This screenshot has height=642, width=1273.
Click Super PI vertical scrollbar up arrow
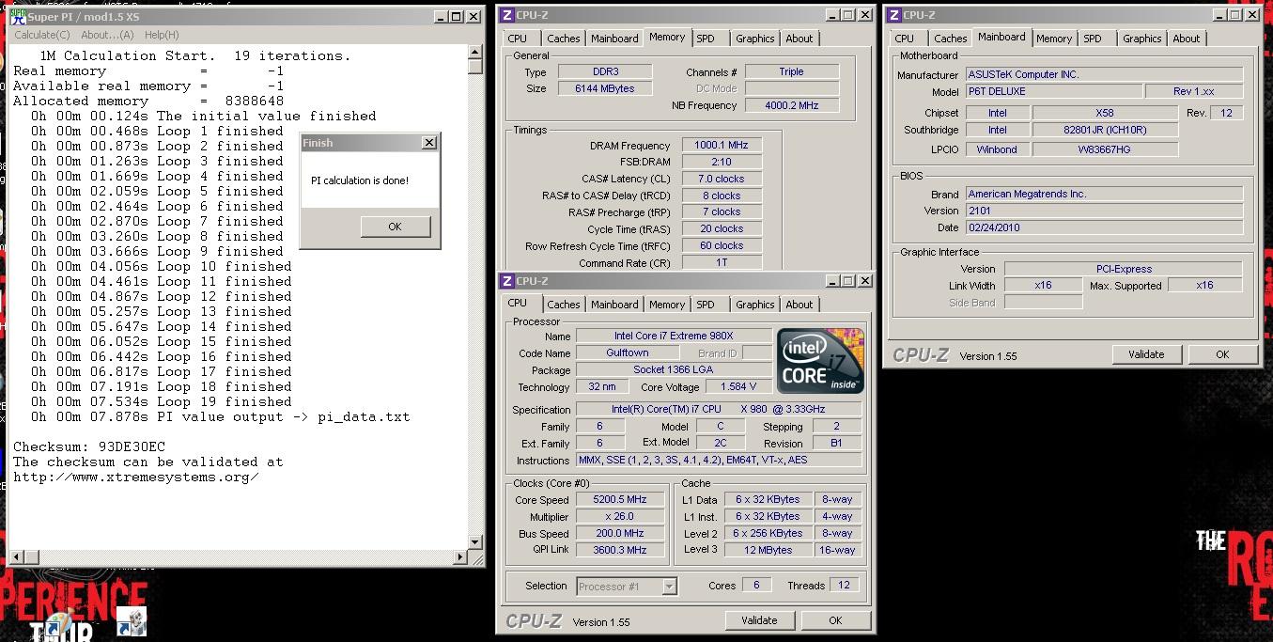click(475, 54)
